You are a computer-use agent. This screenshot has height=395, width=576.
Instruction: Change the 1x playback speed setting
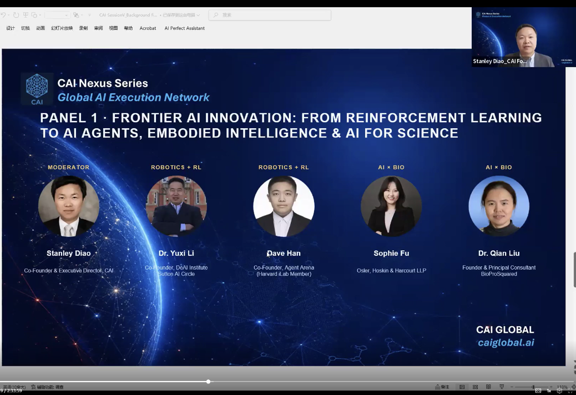pos(549,391)
